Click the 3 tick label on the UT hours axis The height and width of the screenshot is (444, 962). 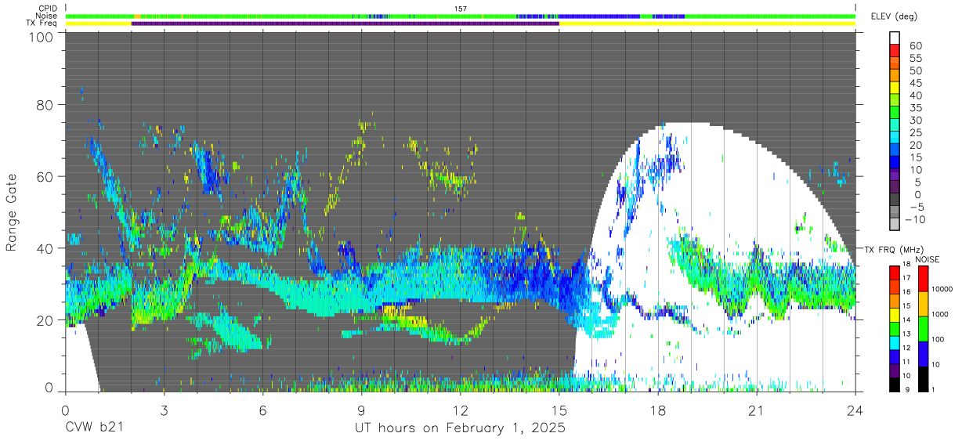[x=165, y=410]
